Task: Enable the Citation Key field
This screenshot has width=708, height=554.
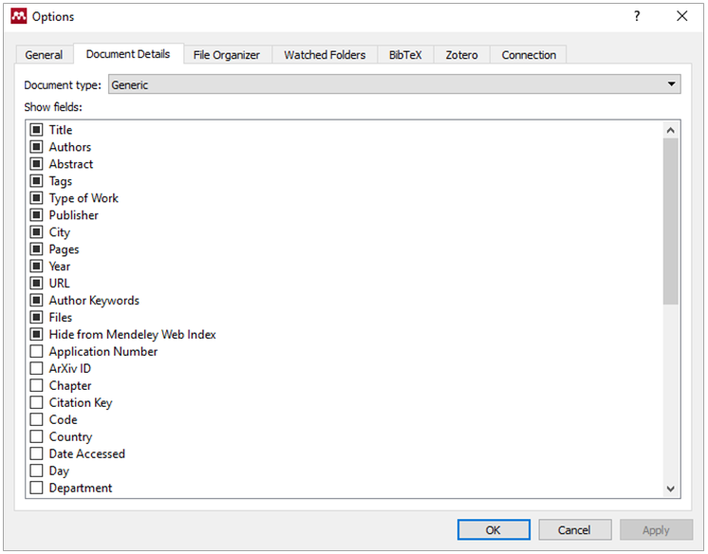Action: [36, 402]
